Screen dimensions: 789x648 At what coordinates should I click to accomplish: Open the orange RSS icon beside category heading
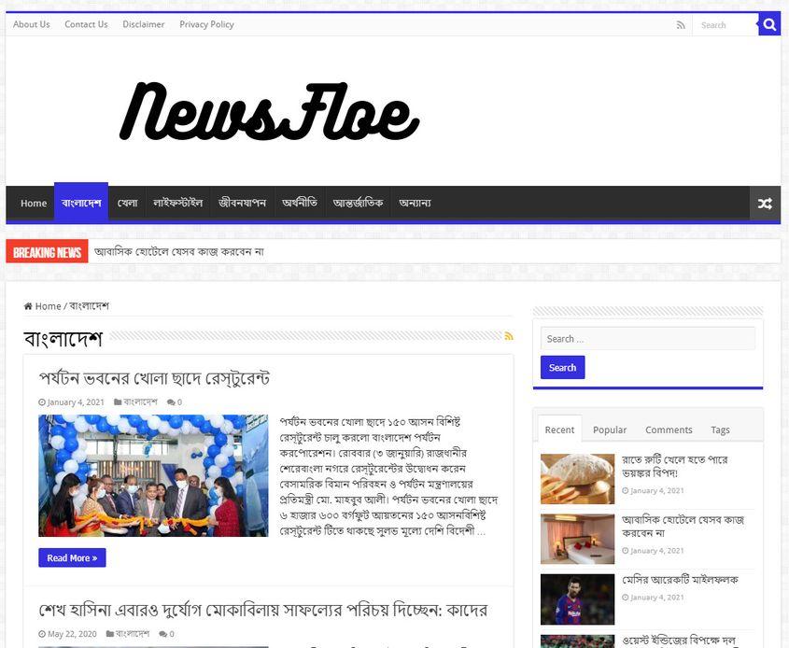click(x=509, y=336)
